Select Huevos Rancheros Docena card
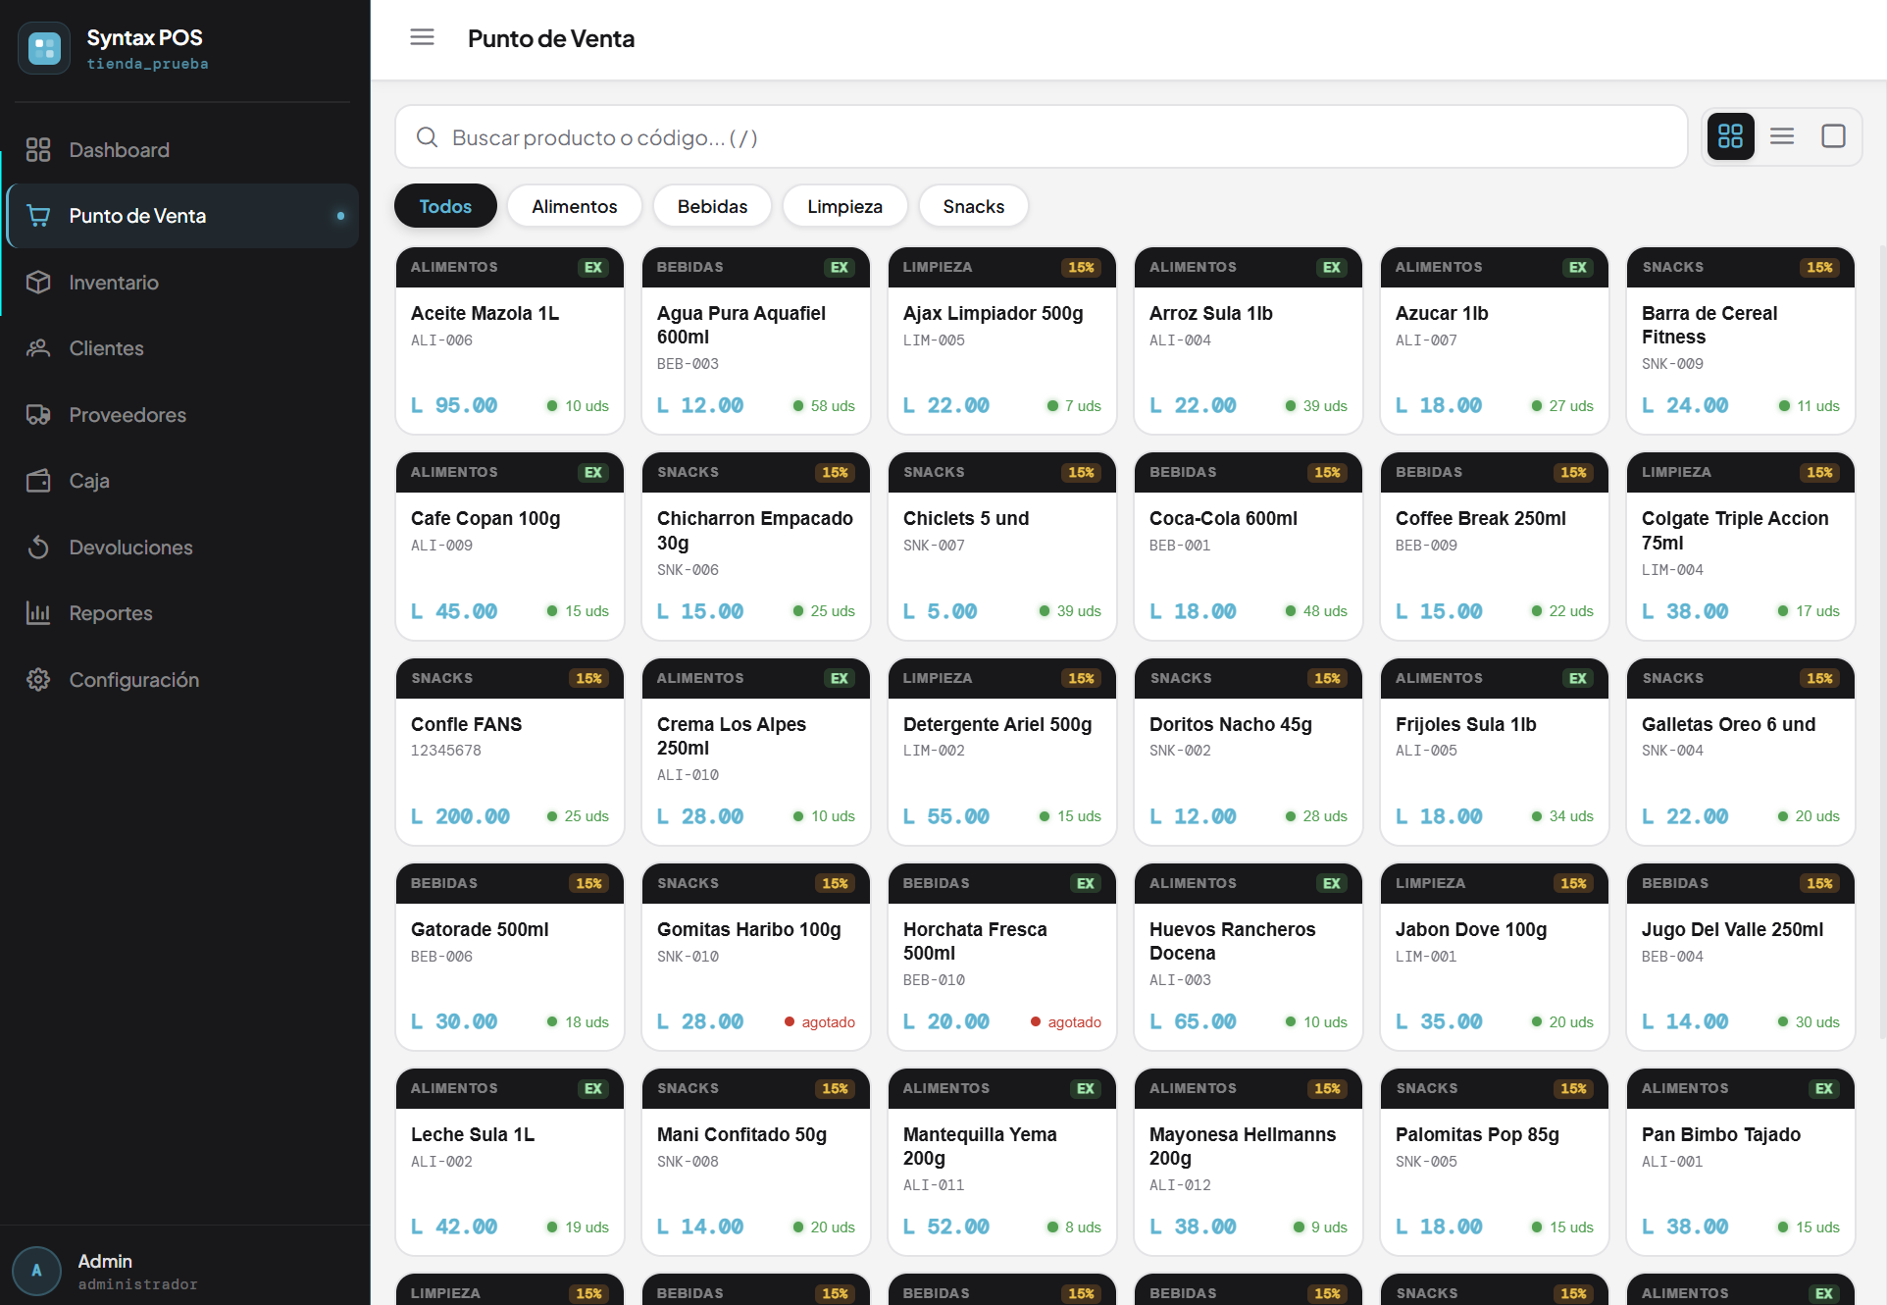Viewport: 1887px width, 1305px height. 1248,957
